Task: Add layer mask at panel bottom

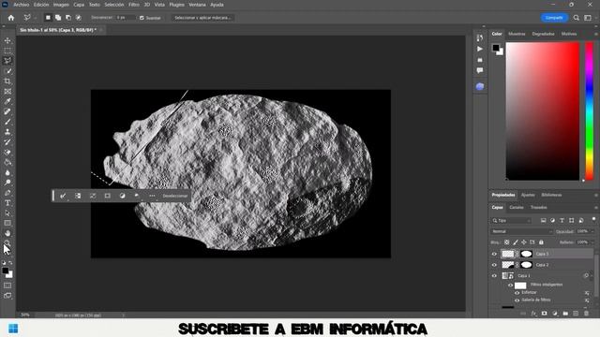Action: (x=544, y=314)
